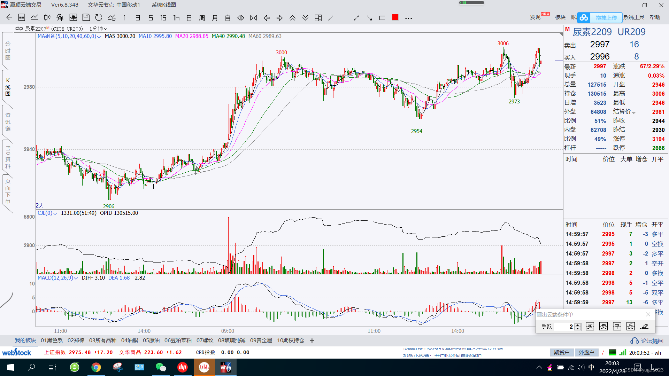The width and height of the screenshot is (669, 376).
Task: Click the horizontal compress K-line icon
Action: click(254, 18)
